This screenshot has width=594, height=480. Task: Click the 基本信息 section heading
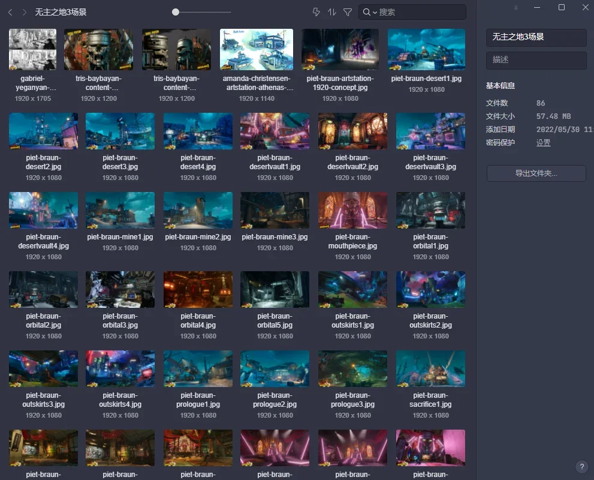[500, 86]
